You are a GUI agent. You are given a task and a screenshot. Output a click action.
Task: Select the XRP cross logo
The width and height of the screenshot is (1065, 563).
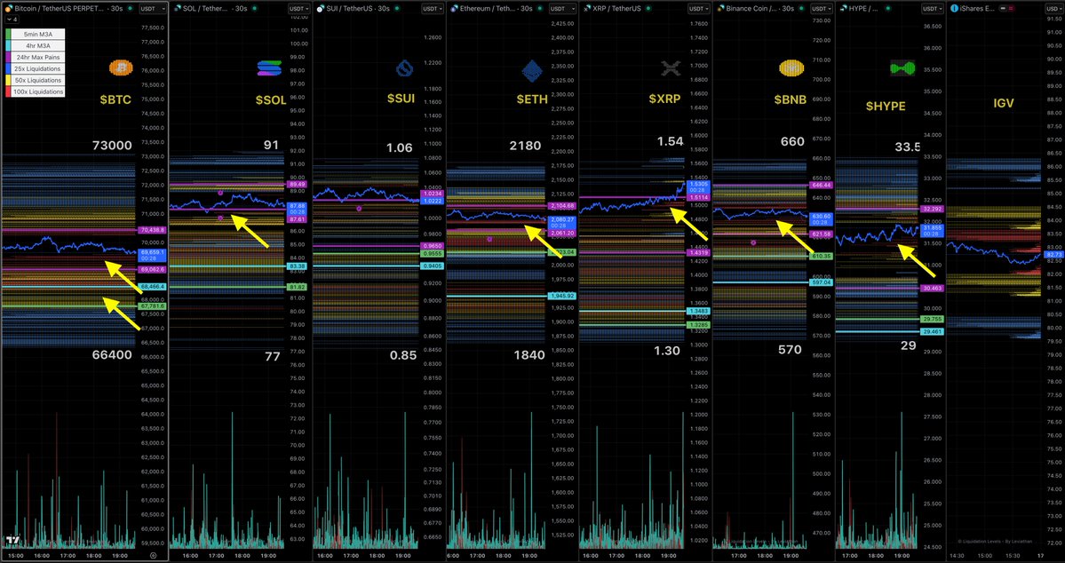tap(669, 67)
